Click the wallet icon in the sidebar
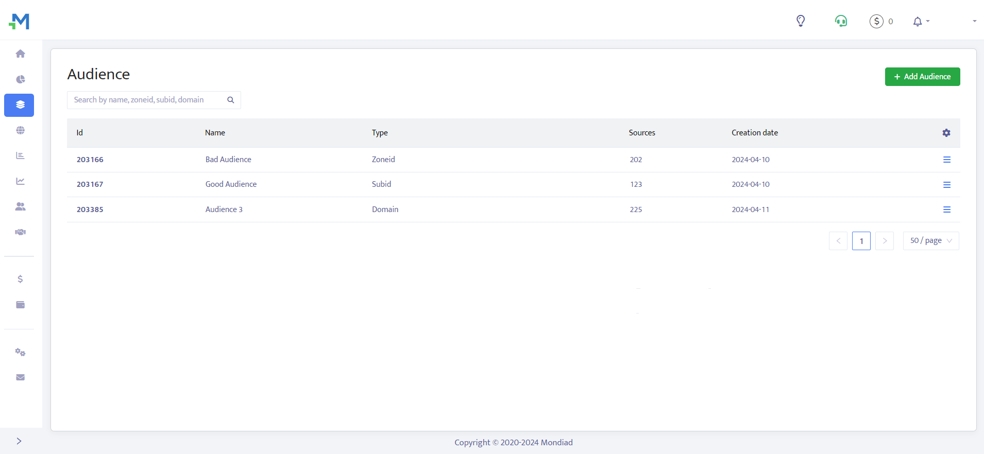 tap(20, 305)
